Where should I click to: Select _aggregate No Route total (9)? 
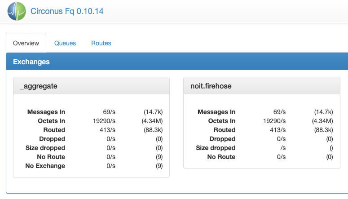[159, 157]
